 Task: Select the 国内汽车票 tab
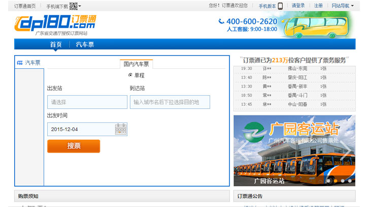click(137, 64)
